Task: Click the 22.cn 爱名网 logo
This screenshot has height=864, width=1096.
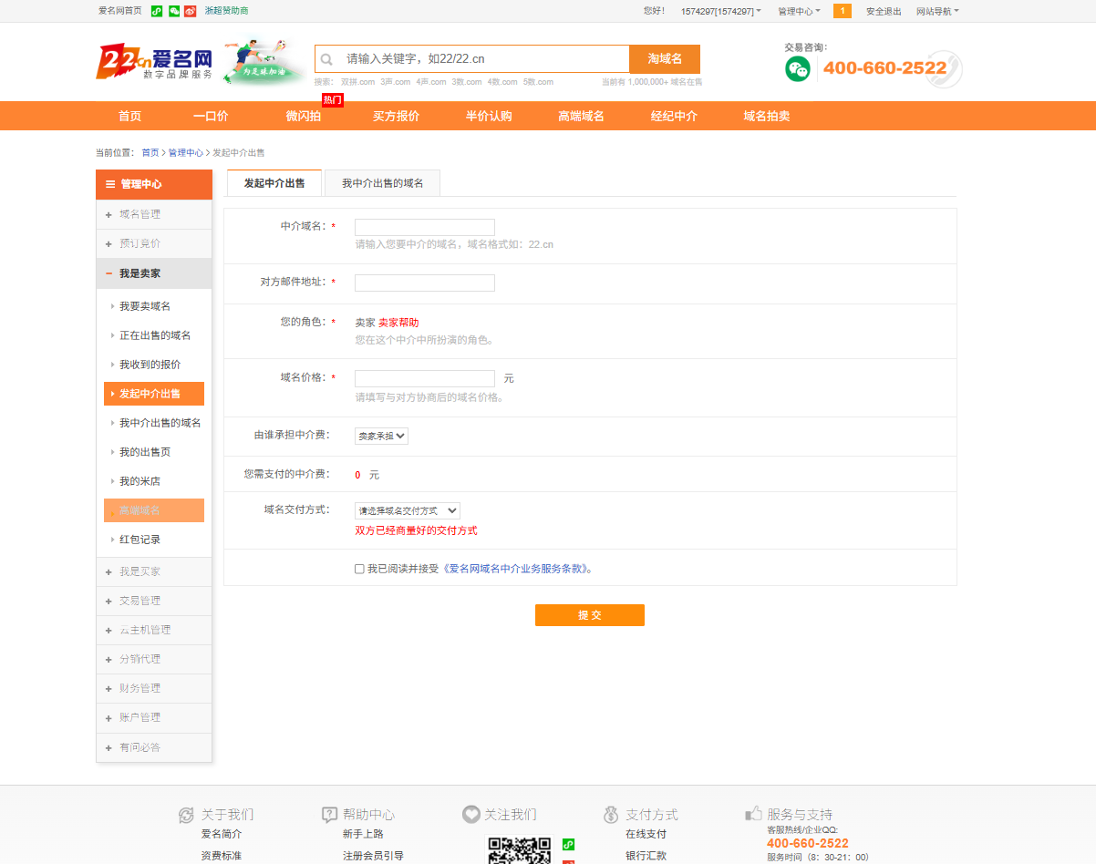Action: 155,63
